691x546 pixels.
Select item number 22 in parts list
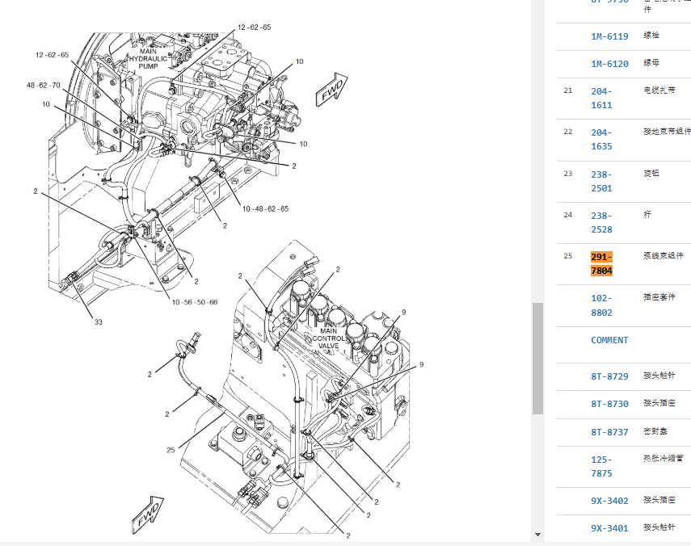coord(567,132)
